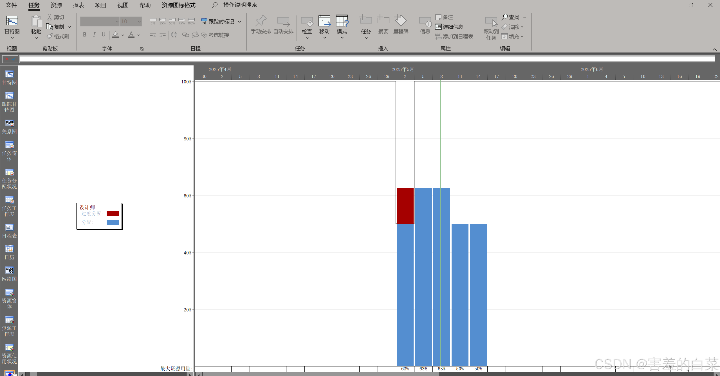The height and width of the screenshot is (376, 720).
Task: Click the red 过度分配 legend swatch
Action: 113,214
